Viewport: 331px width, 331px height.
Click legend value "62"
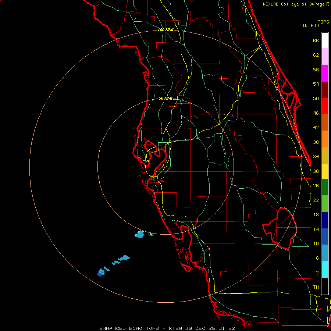pos(316,55)
